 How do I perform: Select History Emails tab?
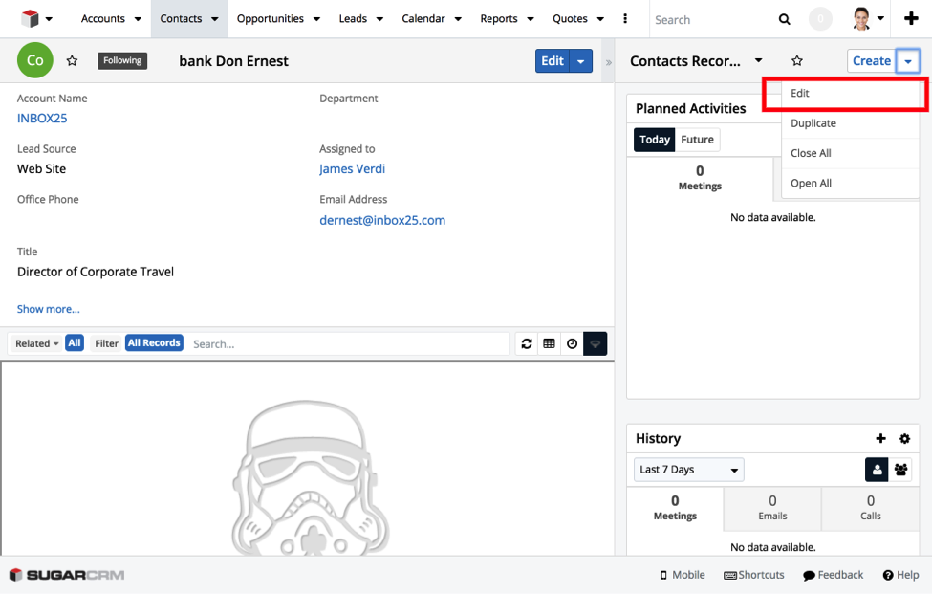coord(772,508)
